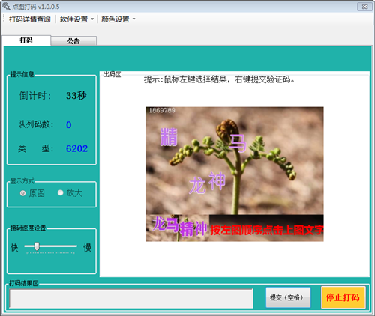This screenshot has width=375, height=316.
Task: Click the red 按左图顺序点击上图文字 instruction
Action: (x=266, y=230)
